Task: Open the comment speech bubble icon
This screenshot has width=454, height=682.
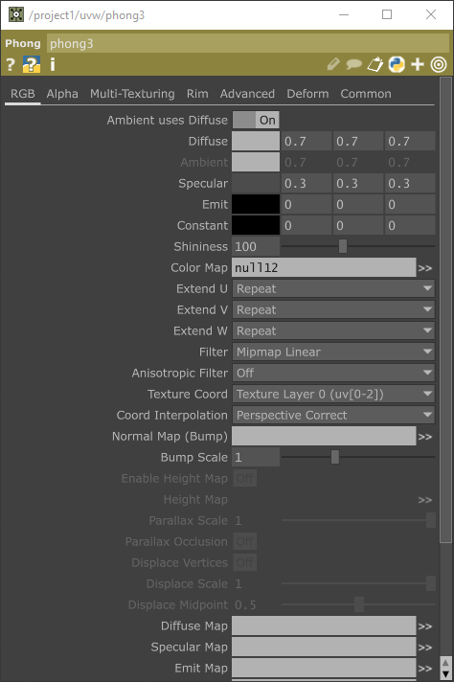Action: pyautogui.click(x=354, y=65)
